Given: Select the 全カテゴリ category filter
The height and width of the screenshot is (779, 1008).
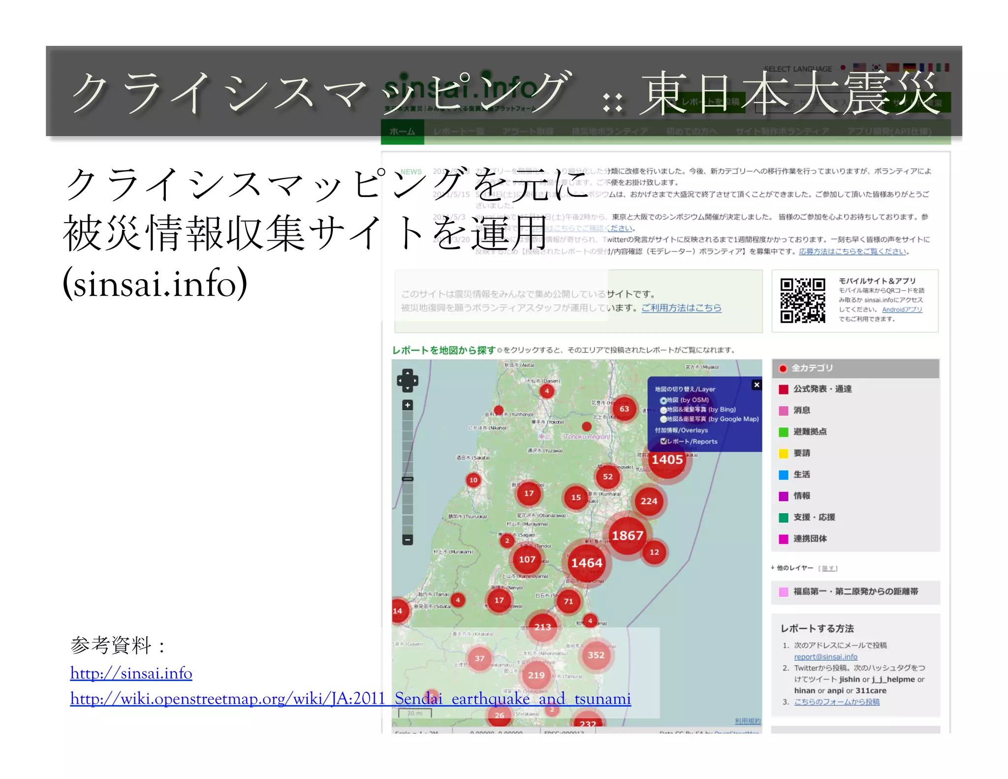Looking at the screenshot, I should 855,368.
